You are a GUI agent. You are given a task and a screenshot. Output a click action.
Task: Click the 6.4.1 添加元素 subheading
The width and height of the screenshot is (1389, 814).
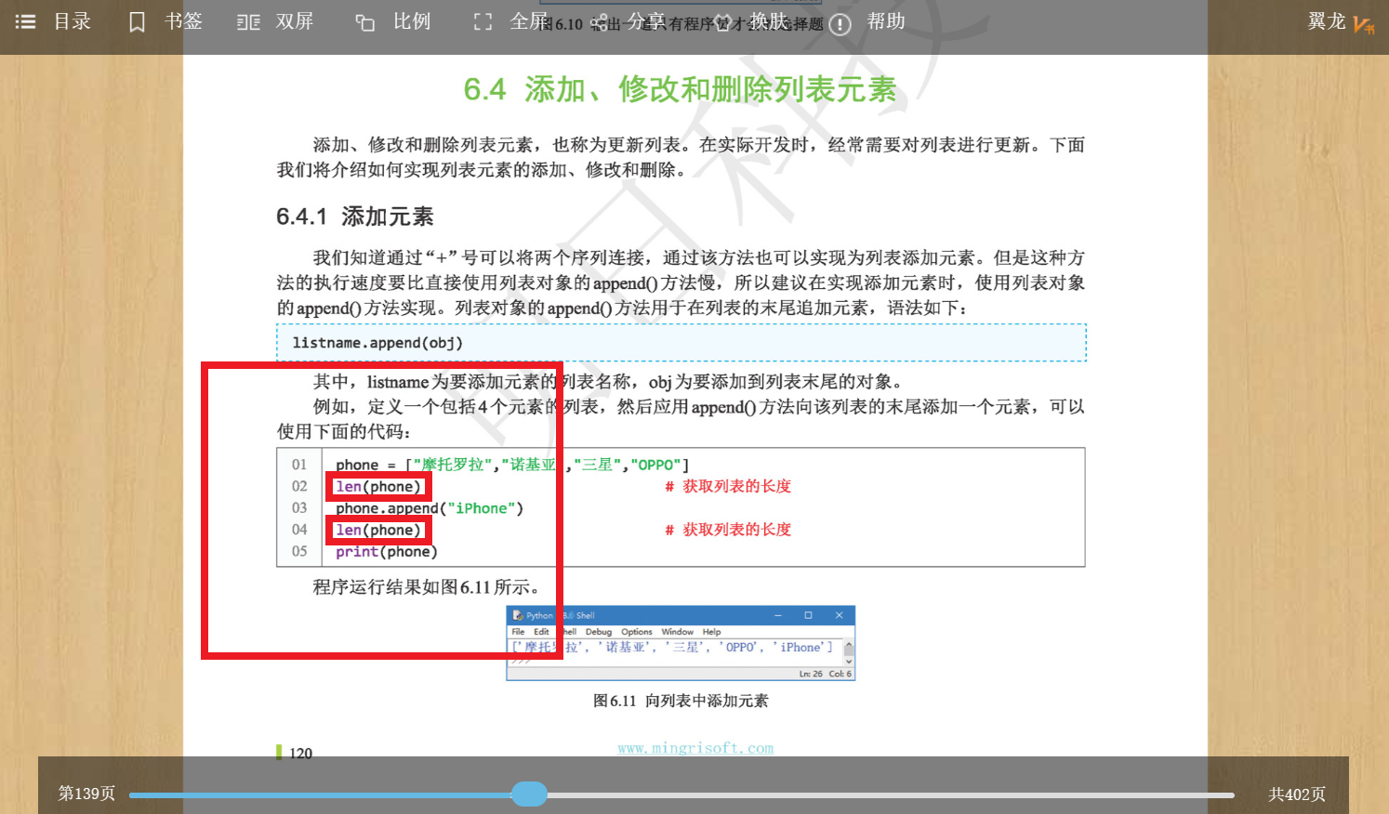coord(355,217)
